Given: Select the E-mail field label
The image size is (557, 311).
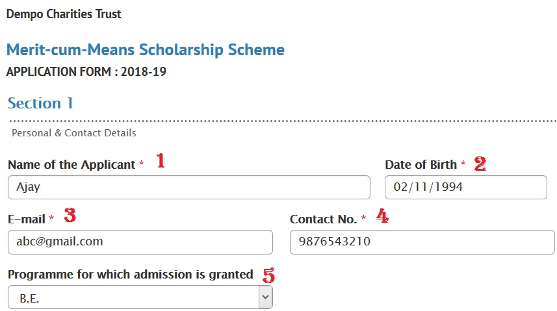Looking at the screenshot, I should 27,219.
